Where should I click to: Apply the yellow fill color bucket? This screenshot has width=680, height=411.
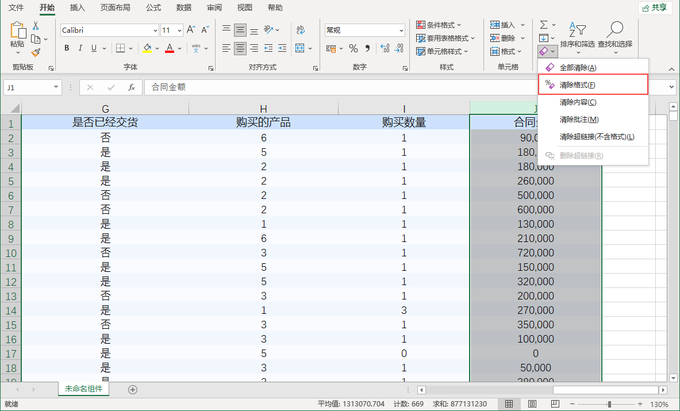tap(148, 48)
